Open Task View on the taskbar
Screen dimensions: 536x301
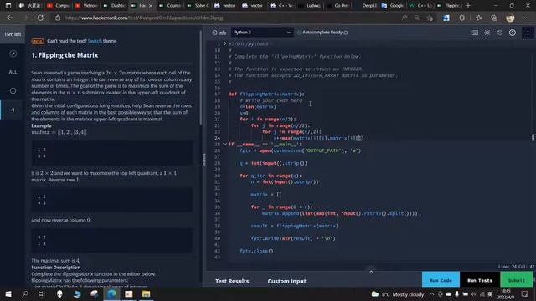coord(42,293)
